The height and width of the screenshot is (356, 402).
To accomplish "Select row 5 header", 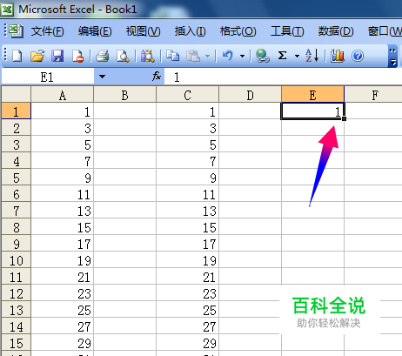I will pyautogui.click(x=16, y=177).
